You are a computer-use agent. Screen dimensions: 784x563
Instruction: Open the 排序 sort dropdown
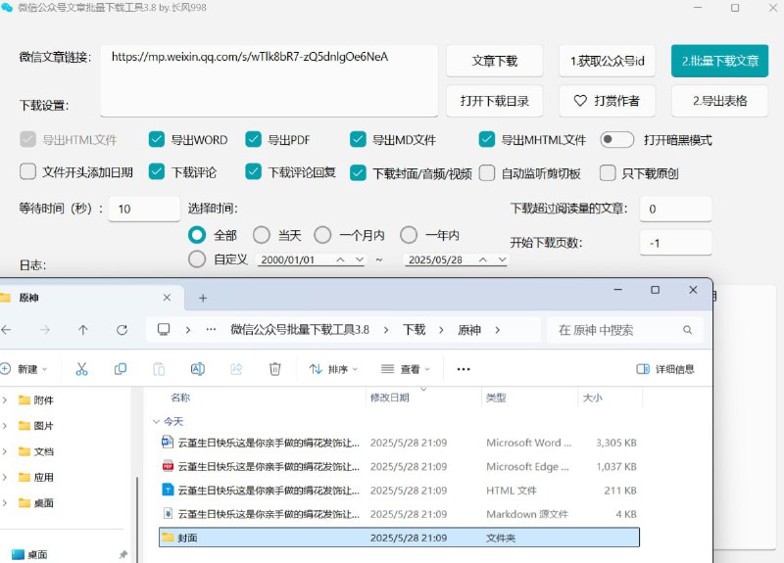pyautogui.click(x=333, y=369)
